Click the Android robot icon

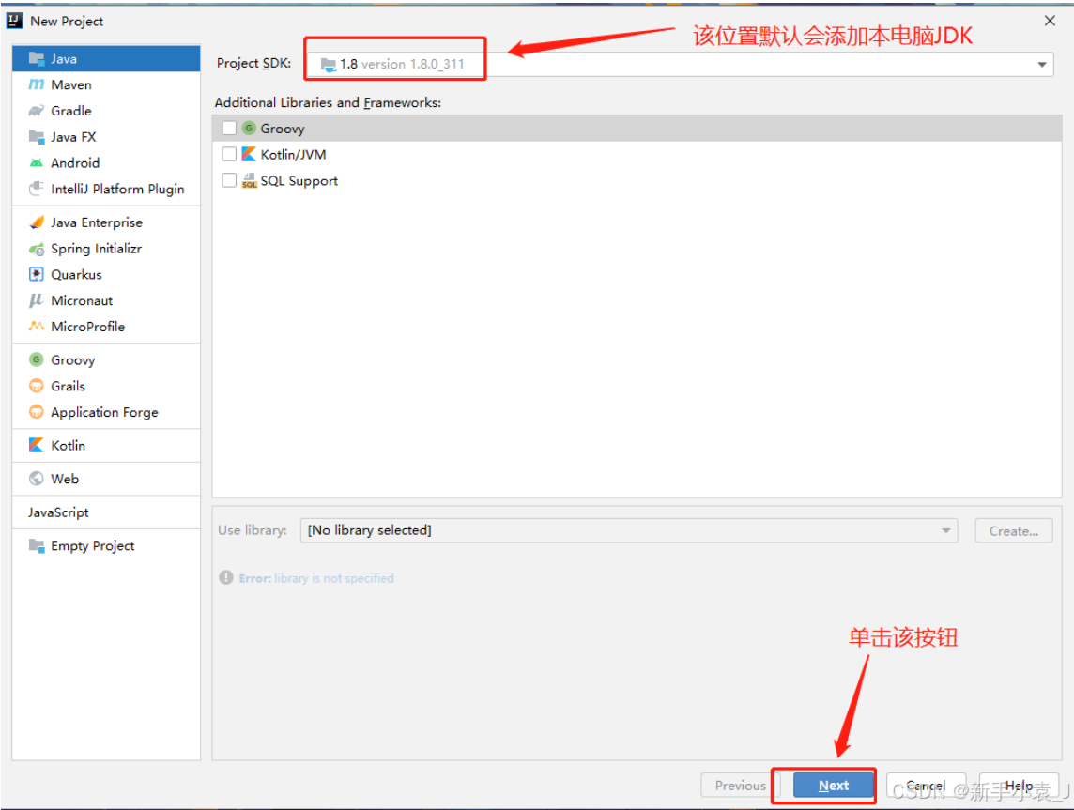37,163
